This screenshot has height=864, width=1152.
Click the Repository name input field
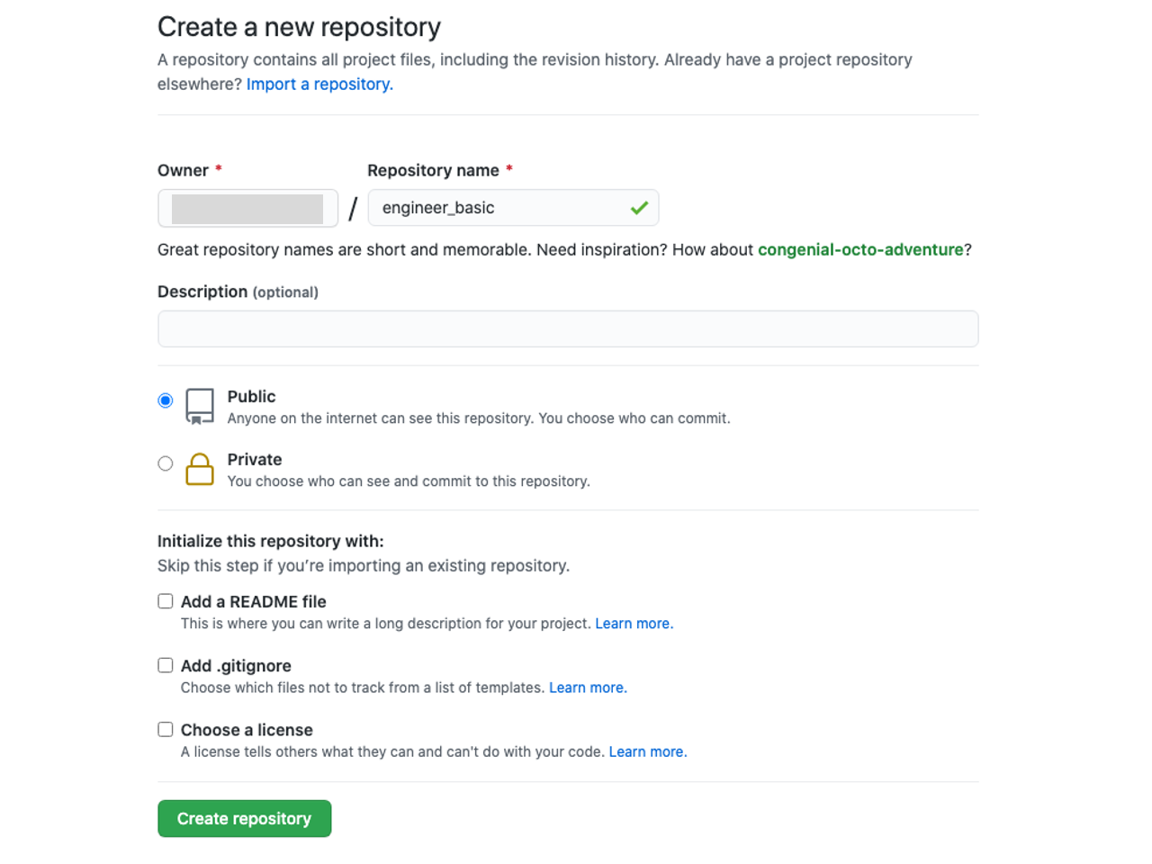[513, 208]
